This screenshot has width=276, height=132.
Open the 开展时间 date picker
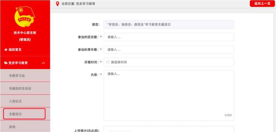click(169, 62)
